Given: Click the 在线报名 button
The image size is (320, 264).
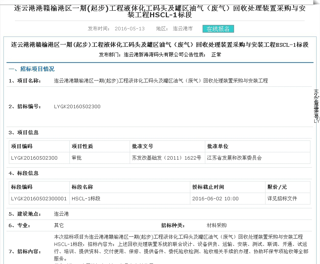Looking at the screenshot, I should (218, 29).
